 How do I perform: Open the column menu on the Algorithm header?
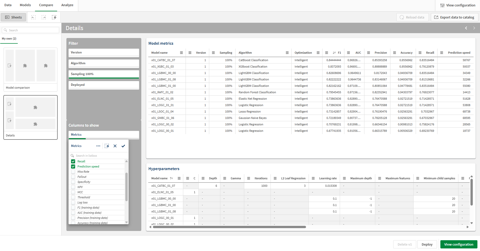pyautogui.click(x=287, y=52)
